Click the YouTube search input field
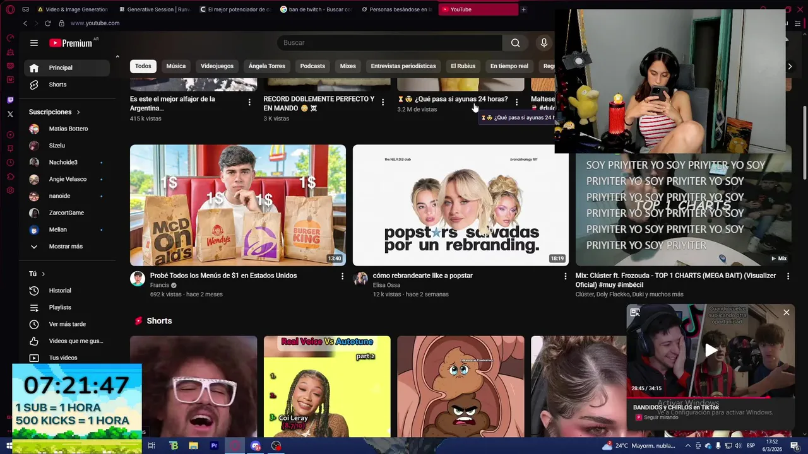808x454 pixels. pyautogui.click(x=390, y=43)
